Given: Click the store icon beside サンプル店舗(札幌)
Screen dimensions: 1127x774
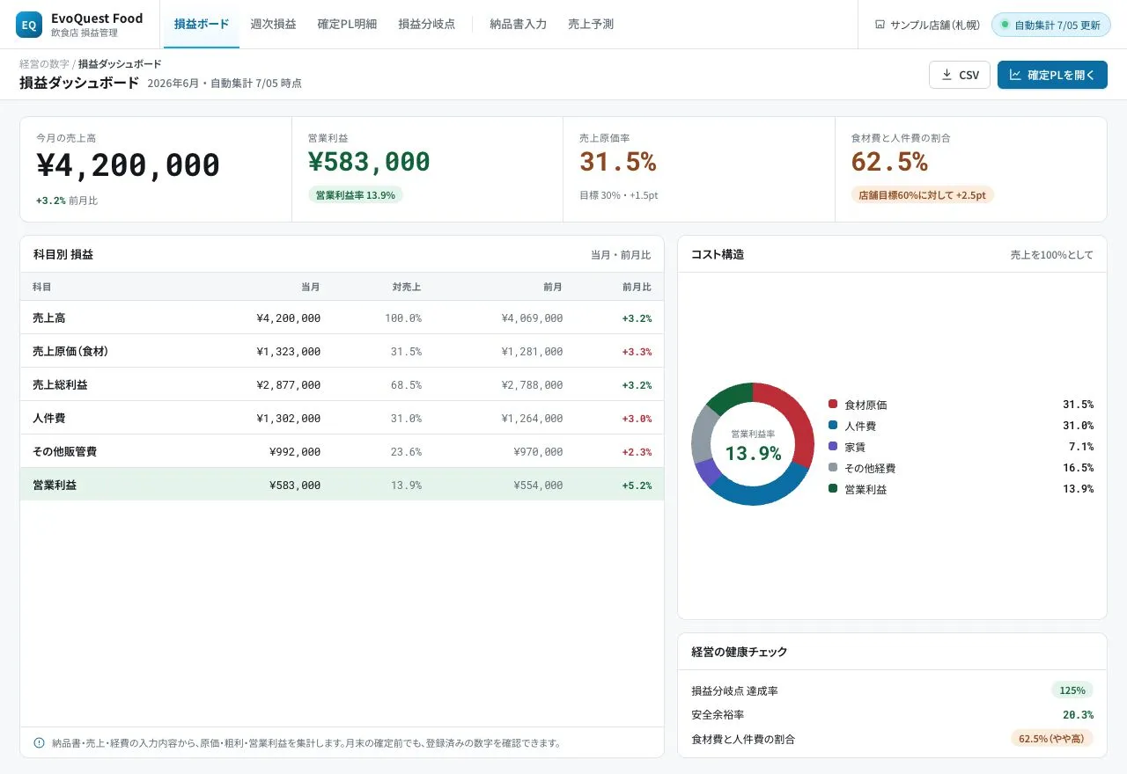Looking at the screenshot, I should 880,25.
